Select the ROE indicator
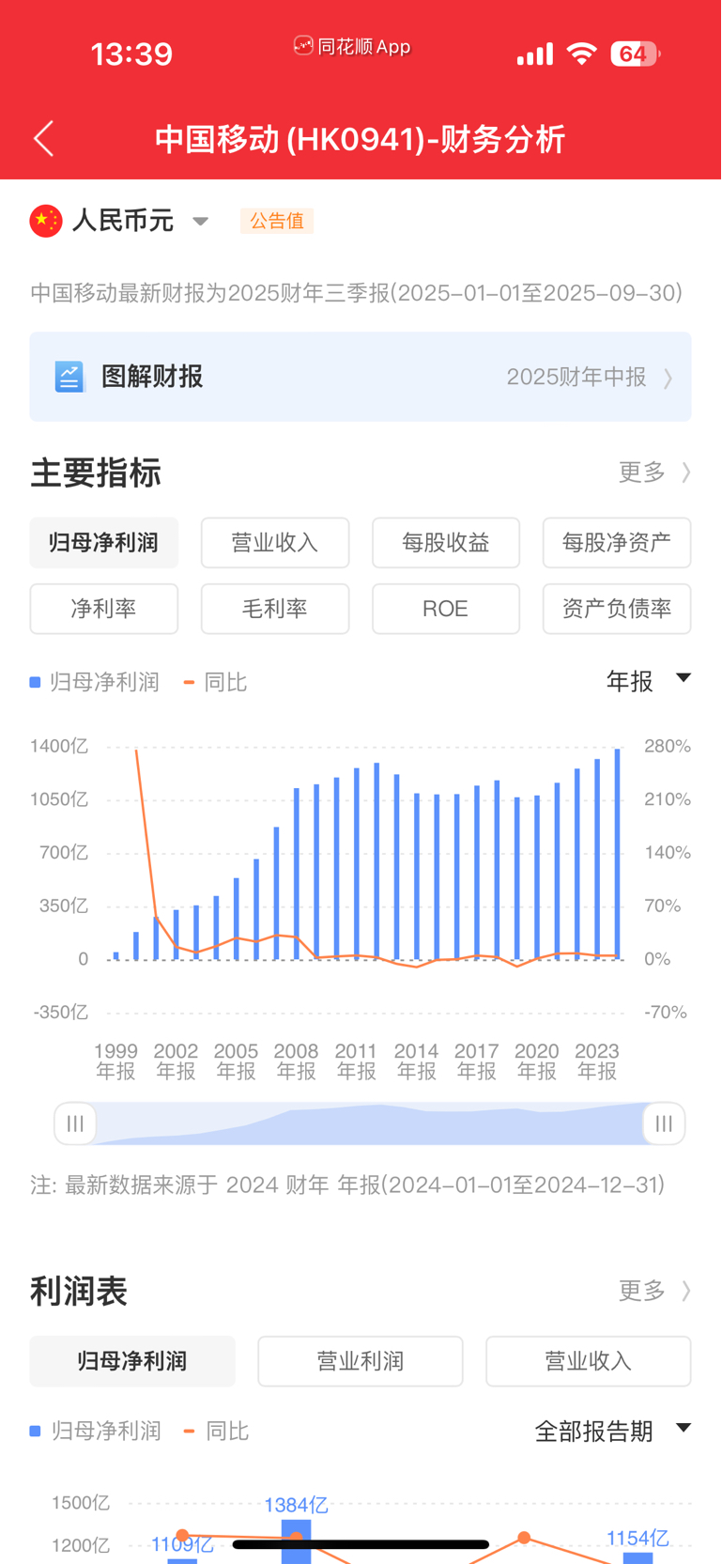This screenshot has width=722, height=1564. pos(446,609)
